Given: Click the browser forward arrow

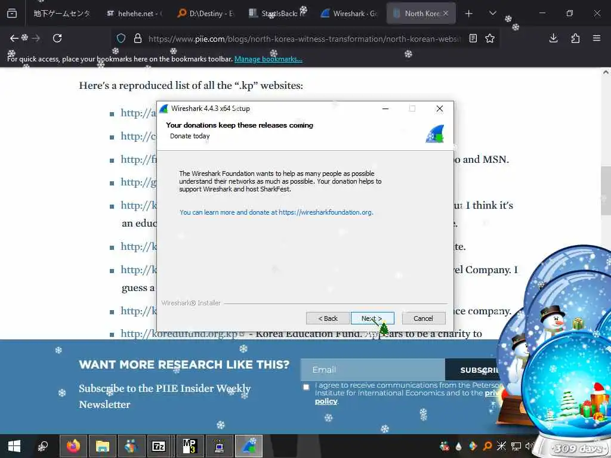Looking at the screenshot, I should [x=36, y=38].
